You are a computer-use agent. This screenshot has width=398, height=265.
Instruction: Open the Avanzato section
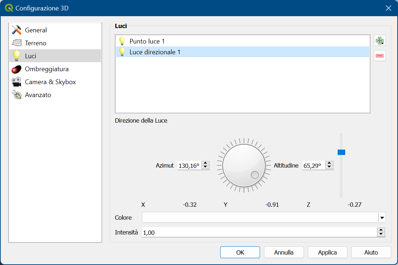pos(55,95)
